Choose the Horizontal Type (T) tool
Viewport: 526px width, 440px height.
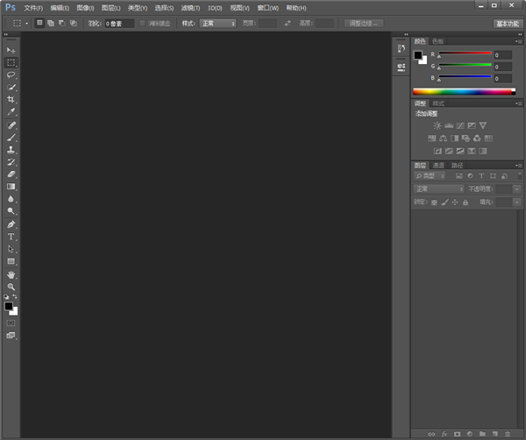pyautogui.click(x=11, y=237)
